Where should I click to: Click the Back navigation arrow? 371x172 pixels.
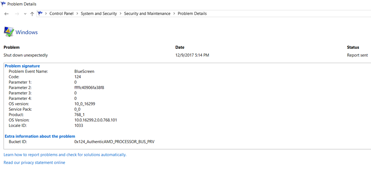point(7,14)
